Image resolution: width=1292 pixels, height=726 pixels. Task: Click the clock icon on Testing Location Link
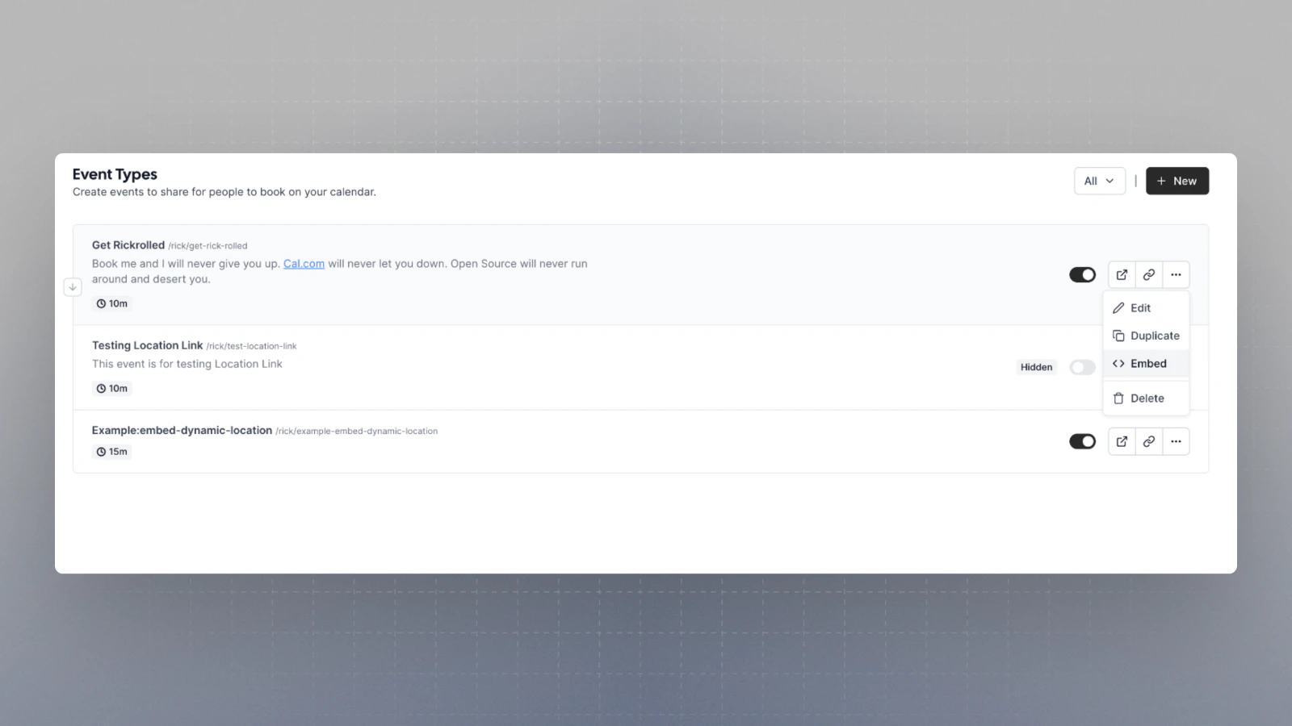click(x=102, y=388)
